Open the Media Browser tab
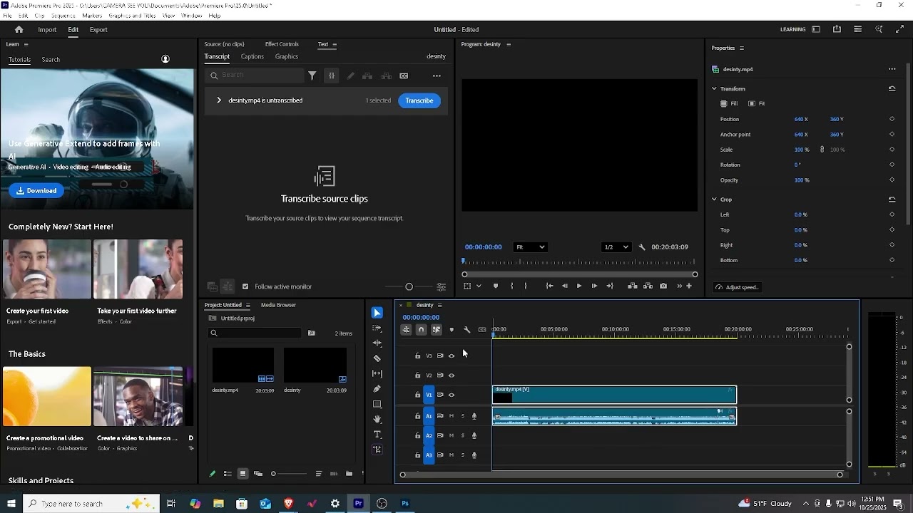 278,305
